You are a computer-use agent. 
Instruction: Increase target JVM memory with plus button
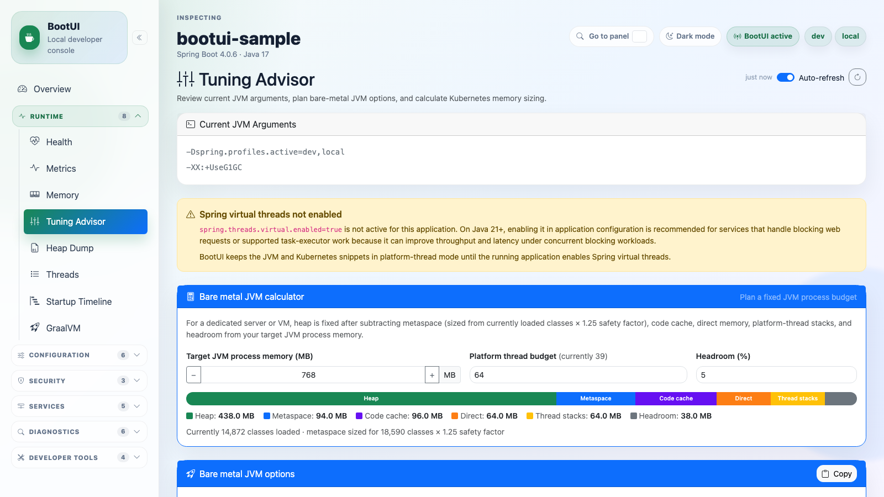pos(432,375)
